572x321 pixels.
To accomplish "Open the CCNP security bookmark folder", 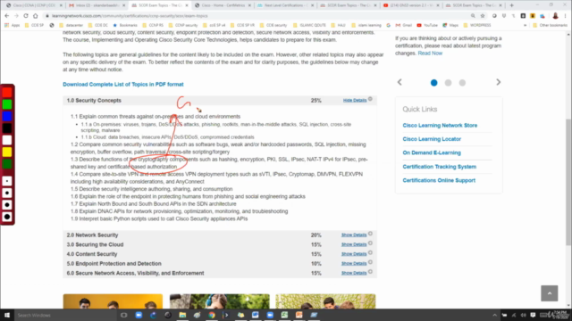I will (x=184, y=26).
